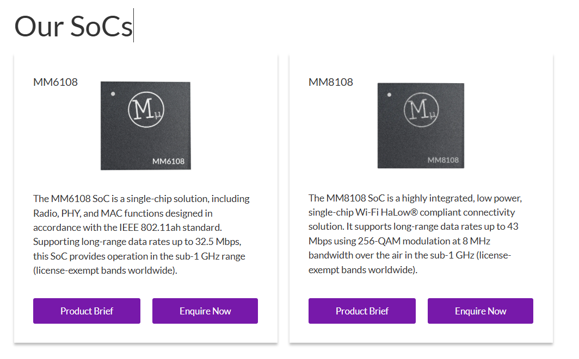Open the MM6108 Product Brief

(87, 311)
